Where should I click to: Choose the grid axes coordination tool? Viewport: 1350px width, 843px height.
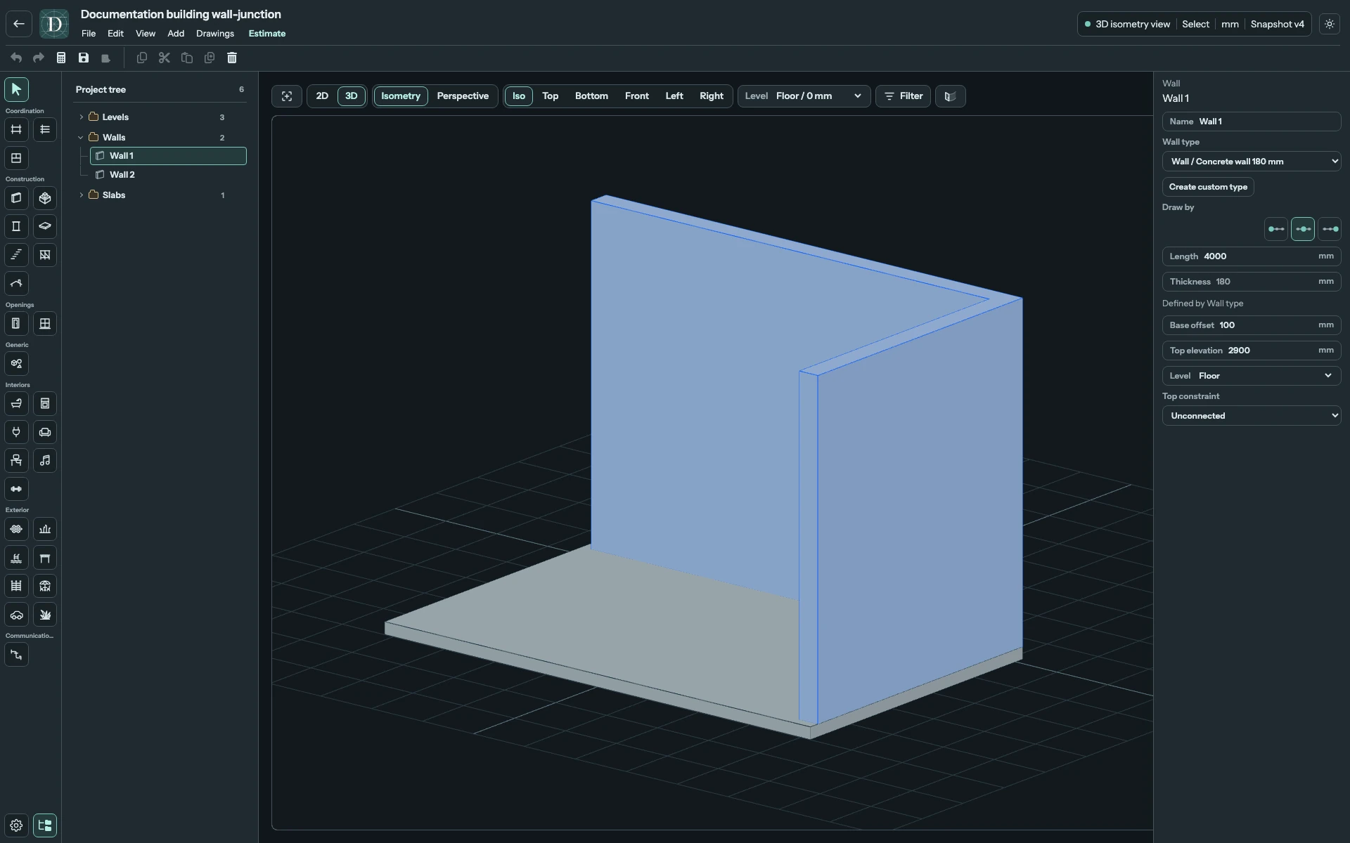(x=16, y=129)
